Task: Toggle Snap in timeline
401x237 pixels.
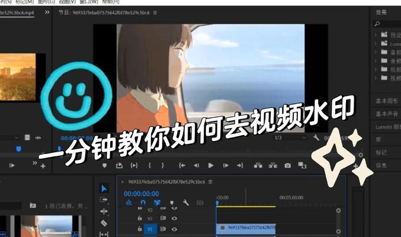Action: pos(143,203)
